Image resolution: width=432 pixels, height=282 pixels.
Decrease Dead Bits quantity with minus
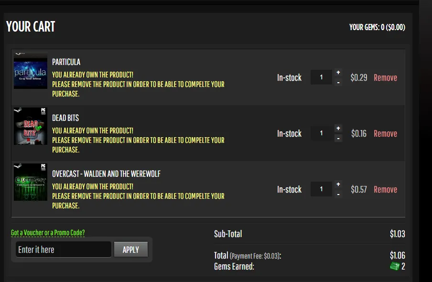coord(338,138)
